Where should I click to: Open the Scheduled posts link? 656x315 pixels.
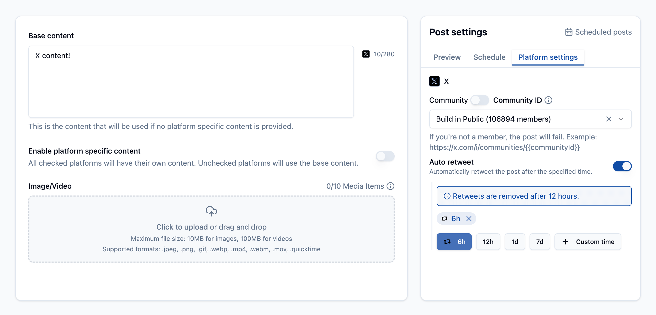coord(598,32)
